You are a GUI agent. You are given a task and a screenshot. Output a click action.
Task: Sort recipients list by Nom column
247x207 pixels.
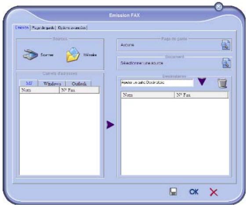pos(148,95)
